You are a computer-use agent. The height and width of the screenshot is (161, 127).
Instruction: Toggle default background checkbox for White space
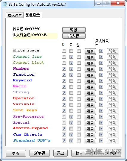point(101,51)
